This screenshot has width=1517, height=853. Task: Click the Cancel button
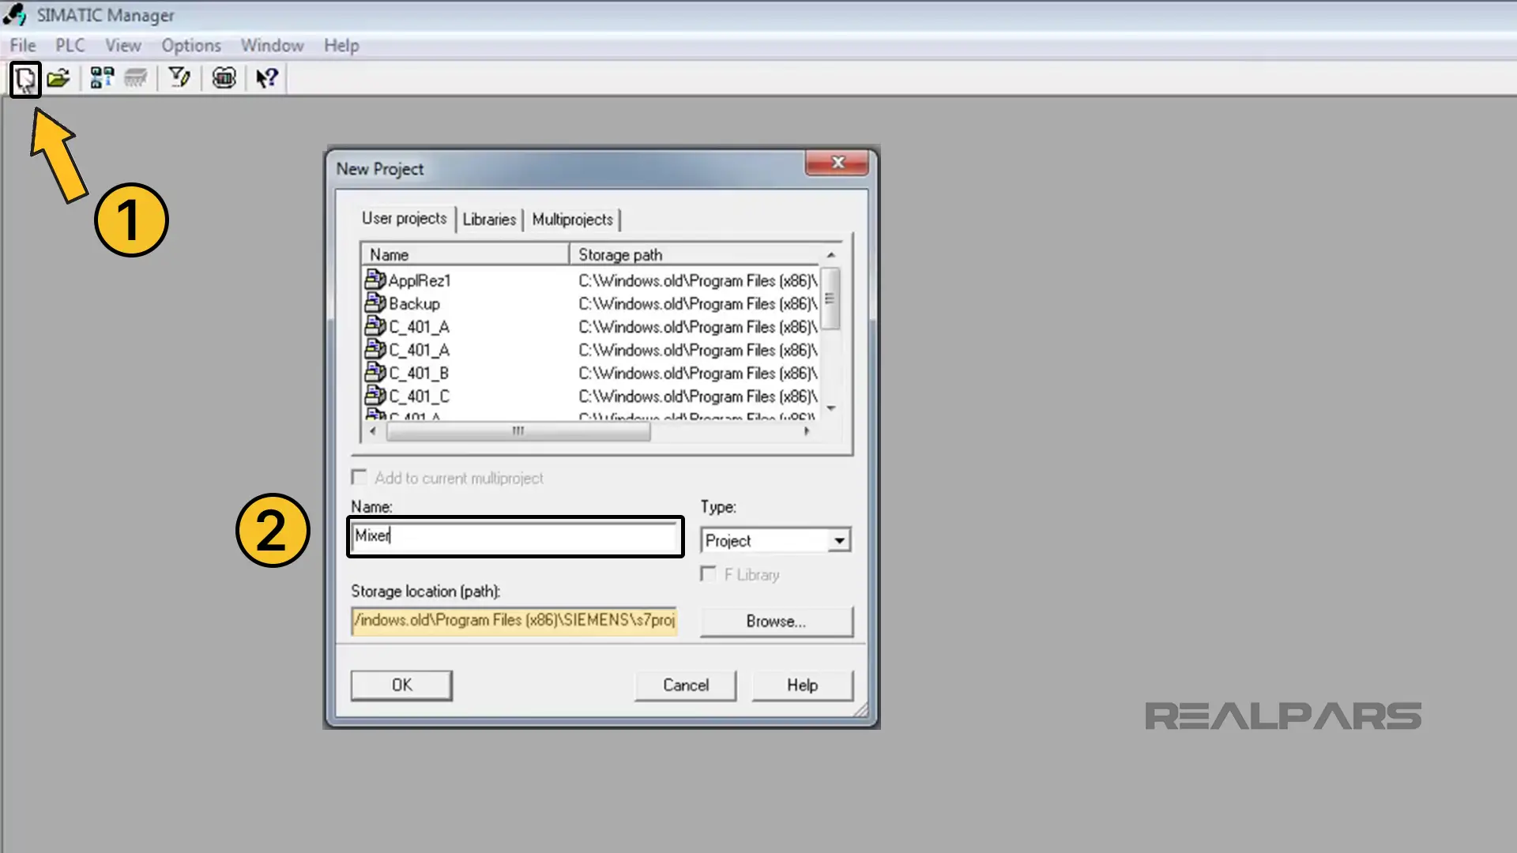coord(685,685)
